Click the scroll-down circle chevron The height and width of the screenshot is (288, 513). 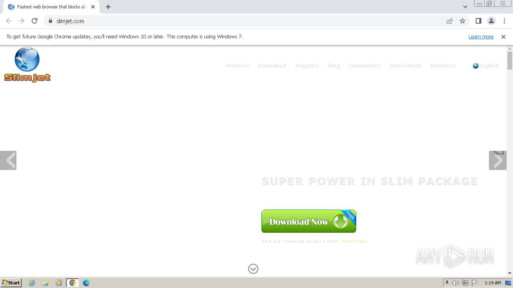tap(253, 269)
